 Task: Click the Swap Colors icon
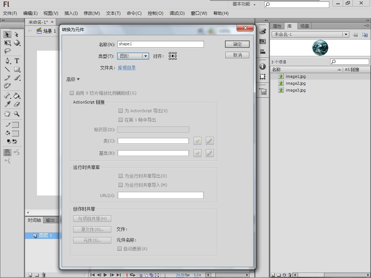pyautogui.click(x=14, y=142)
